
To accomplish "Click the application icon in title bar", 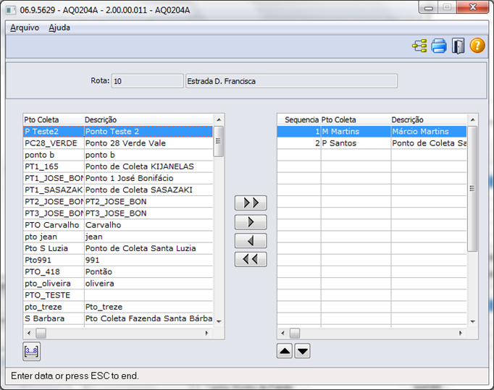I will point(11,10).
